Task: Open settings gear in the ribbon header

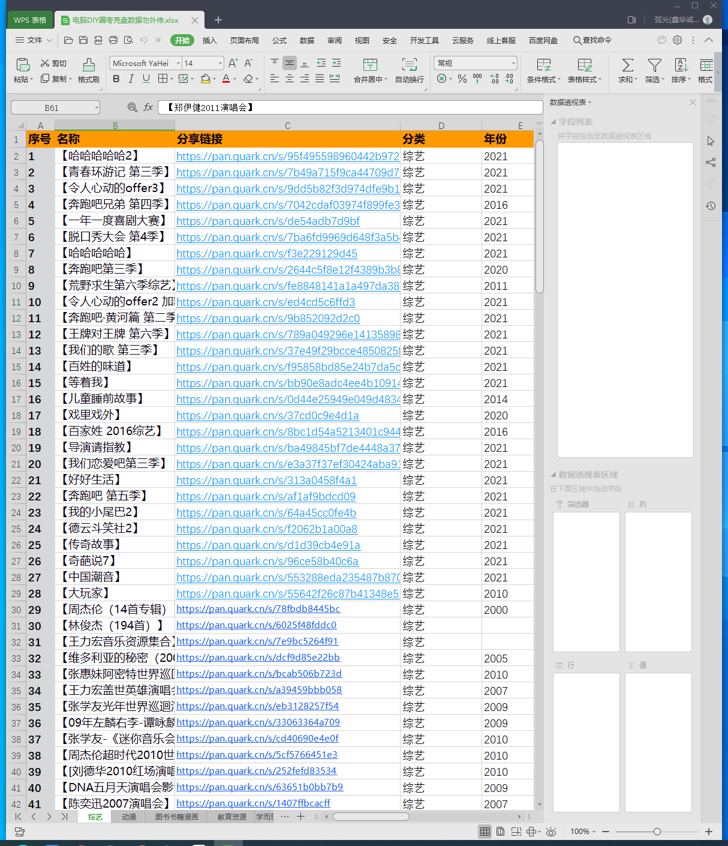Action: (x=677, y=40)
